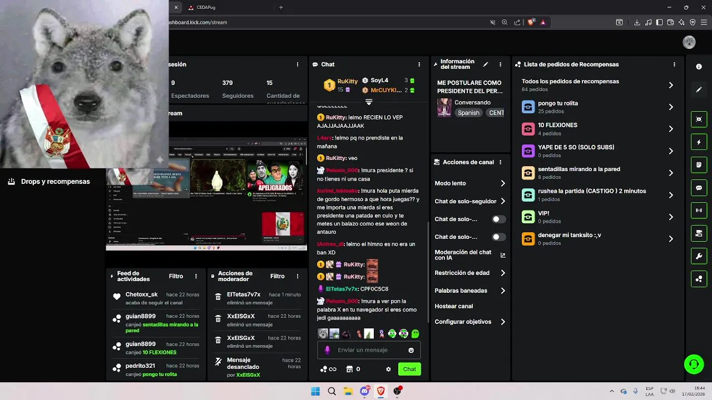Open browser downloads icon
The width and height of the screenshot is (712, 400).
pyautogui.click(x=637, y=22)
